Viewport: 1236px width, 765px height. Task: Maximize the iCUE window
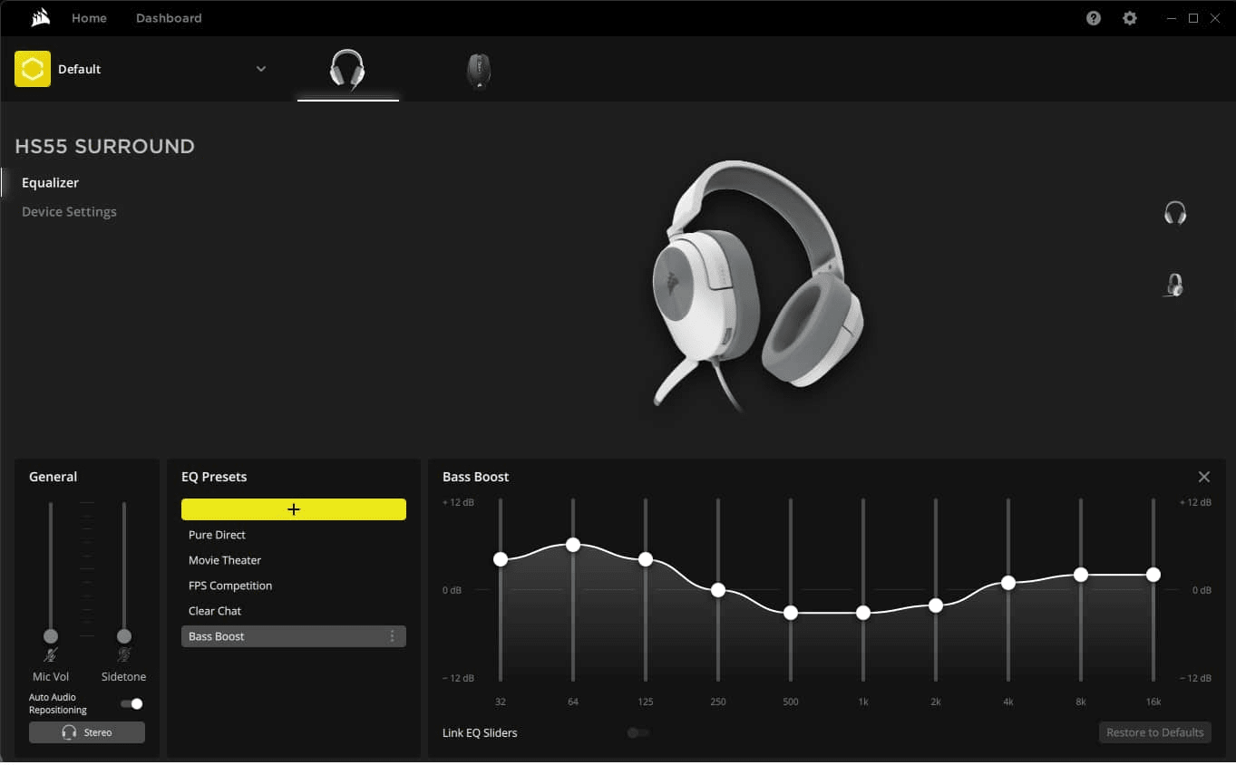(1193, 18)
